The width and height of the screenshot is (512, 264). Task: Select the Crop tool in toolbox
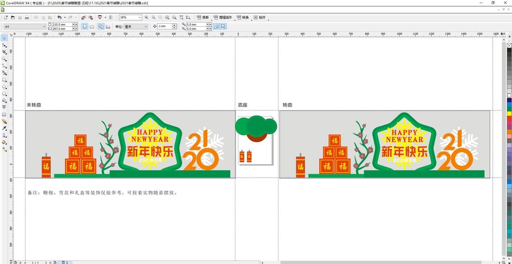(4, 52)
